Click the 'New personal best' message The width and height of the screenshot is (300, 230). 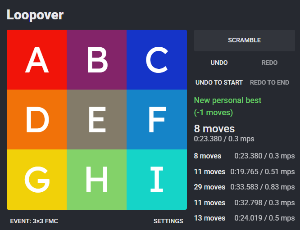point(227,100)
